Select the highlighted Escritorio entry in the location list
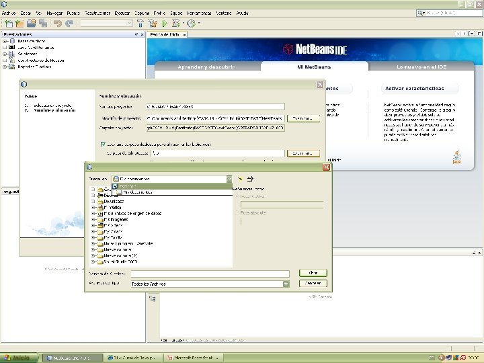This screenshot has width=484, height=363. point(172,186)
